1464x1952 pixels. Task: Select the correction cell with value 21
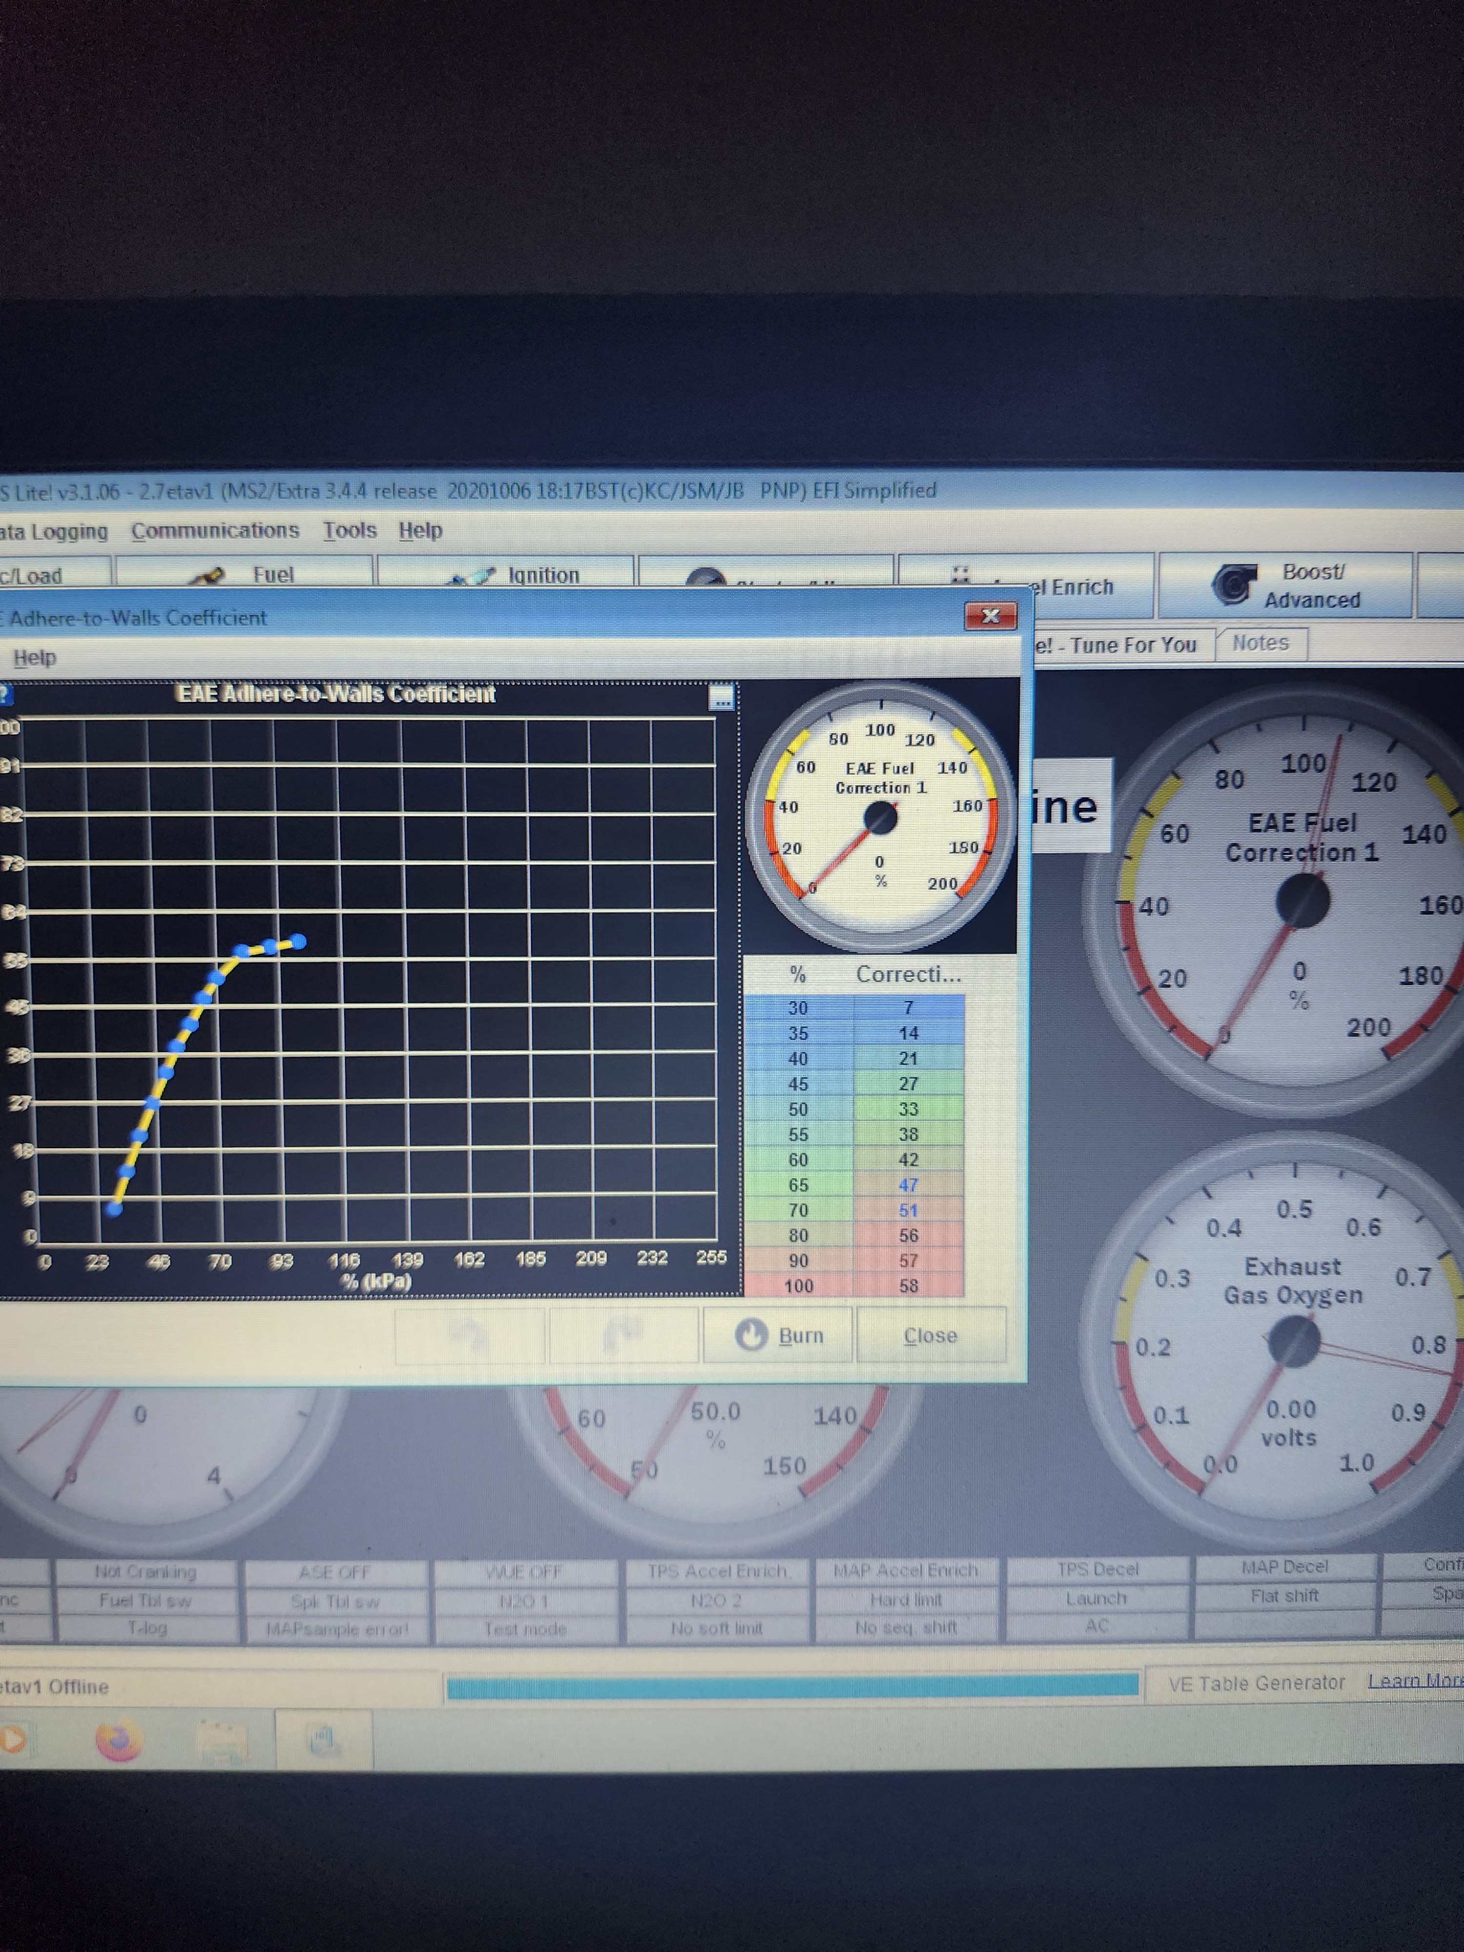coord(909,1058)
